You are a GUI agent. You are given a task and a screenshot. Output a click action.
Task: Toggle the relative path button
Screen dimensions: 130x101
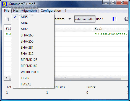[x=85, y=19]
